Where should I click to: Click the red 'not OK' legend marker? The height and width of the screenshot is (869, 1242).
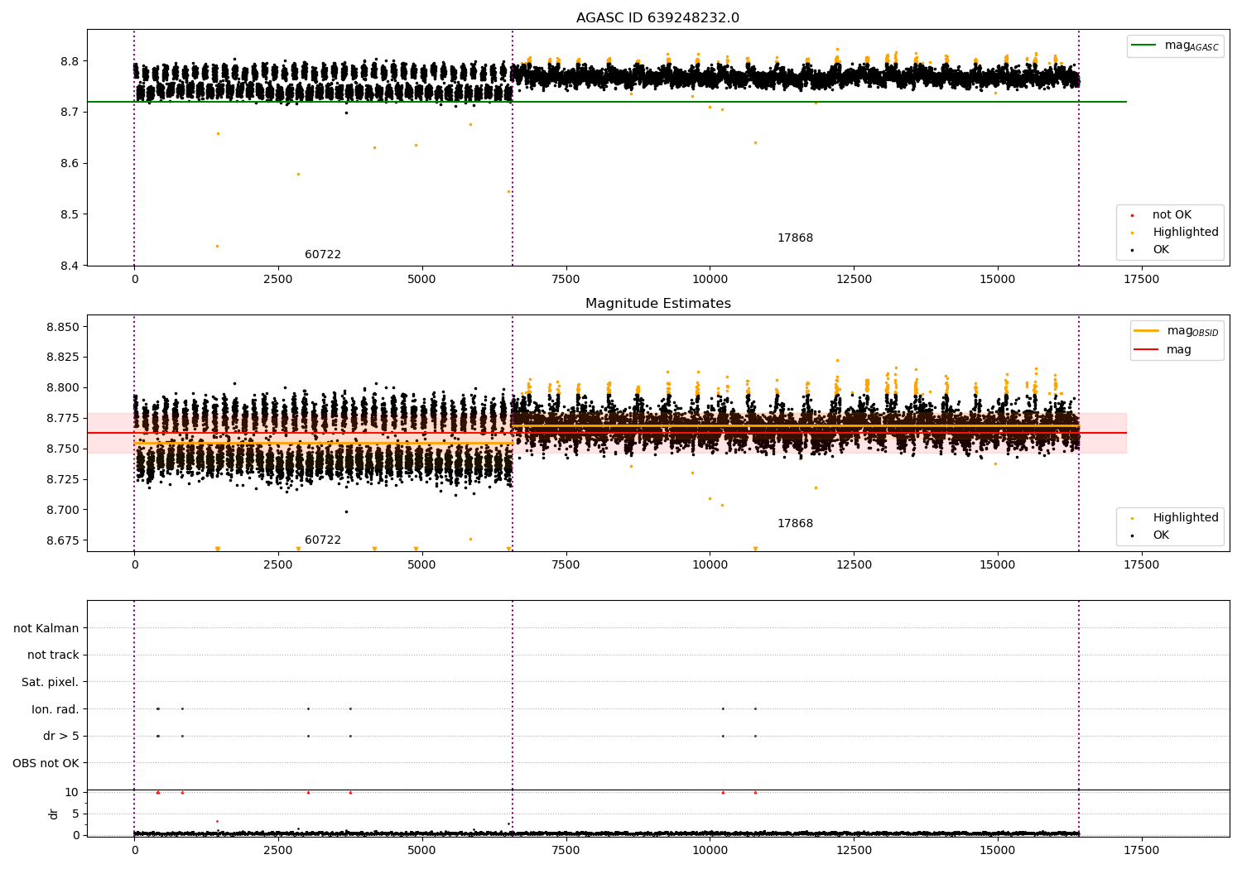[x=1132, y=215]
